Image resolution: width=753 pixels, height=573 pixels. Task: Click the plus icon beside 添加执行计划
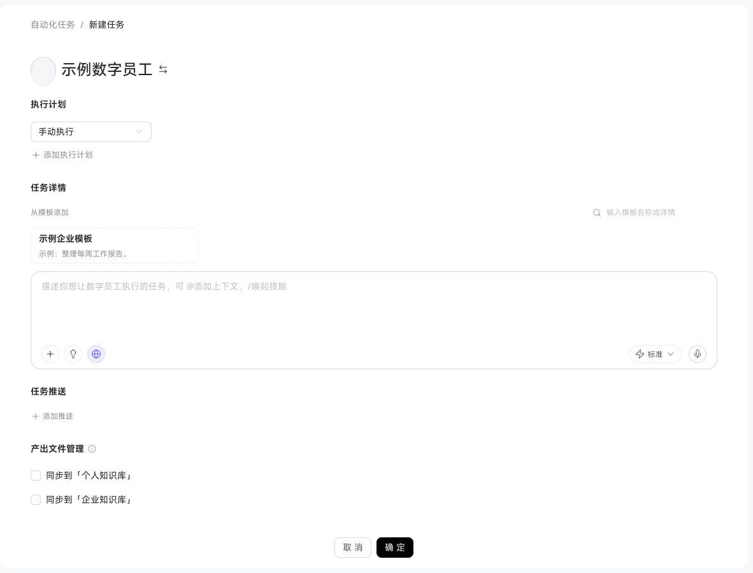36,155
